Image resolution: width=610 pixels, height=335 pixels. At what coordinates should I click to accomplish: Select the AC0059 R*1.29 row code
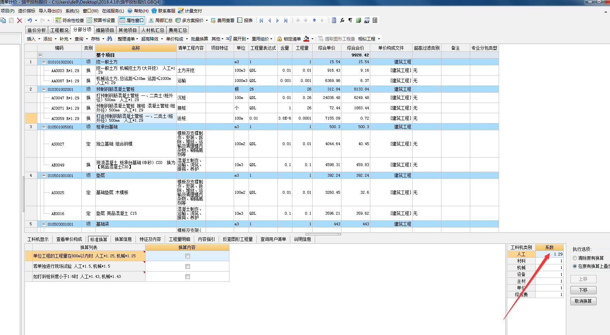coord(65,119)
